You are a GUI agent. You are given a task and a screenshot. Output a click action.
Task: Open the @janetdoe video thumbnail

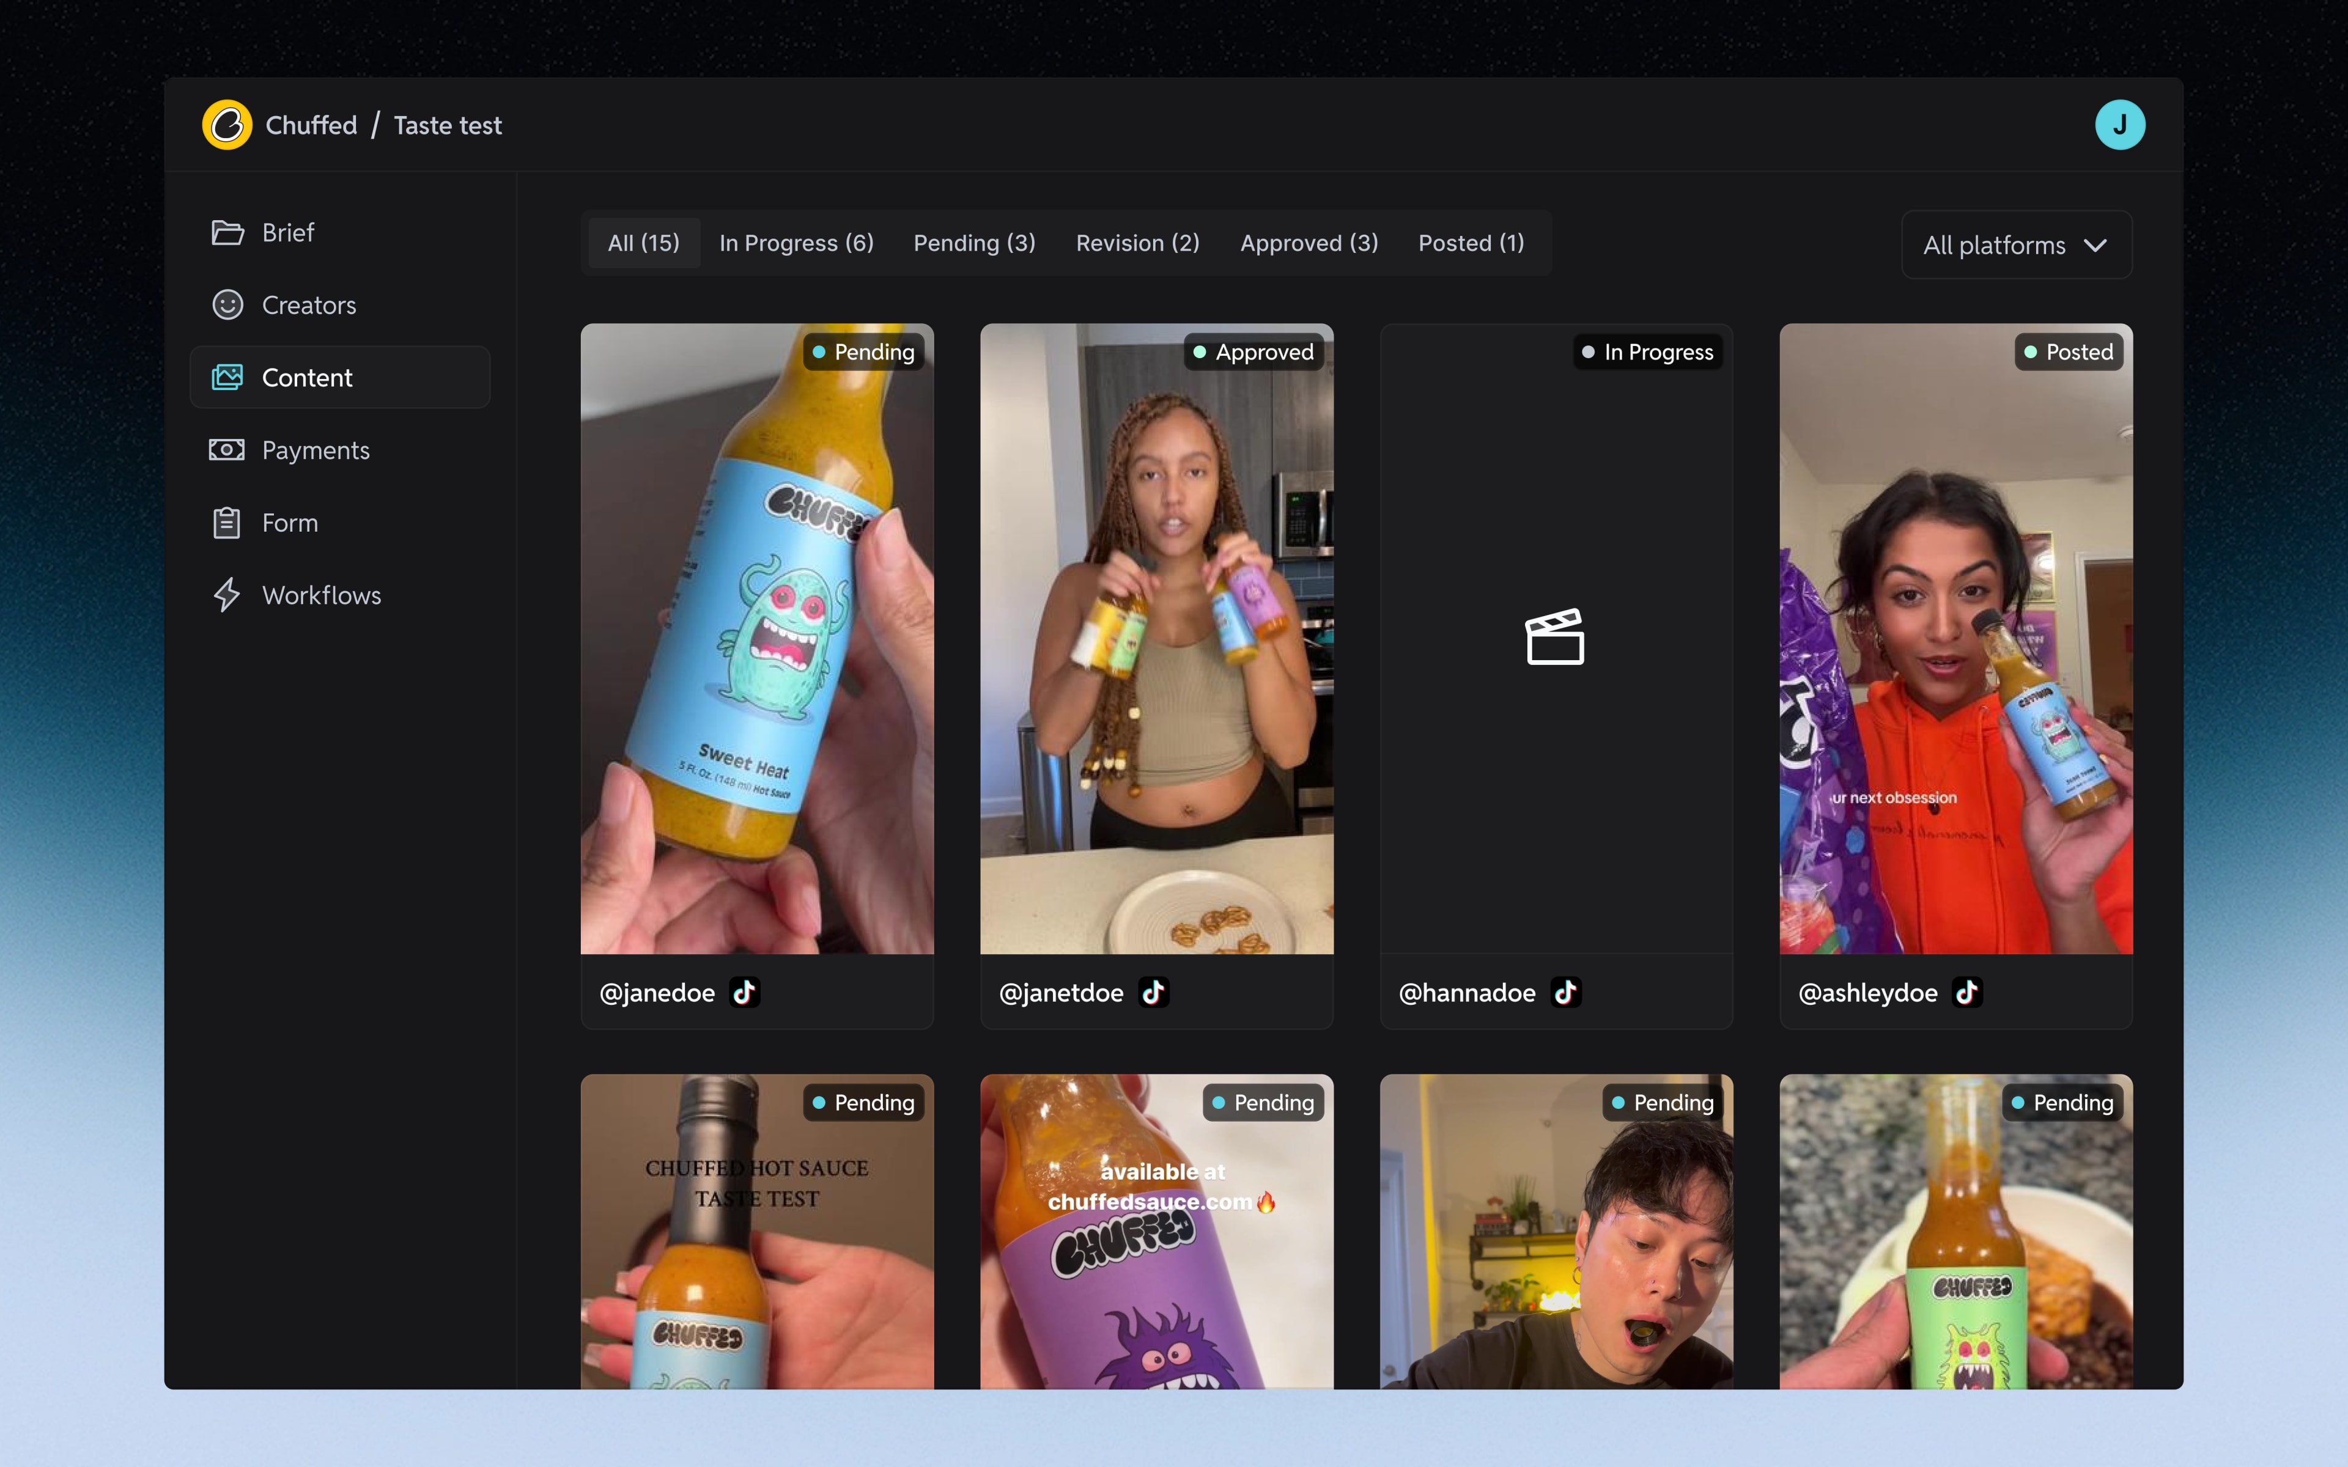tap(1156, 638)
